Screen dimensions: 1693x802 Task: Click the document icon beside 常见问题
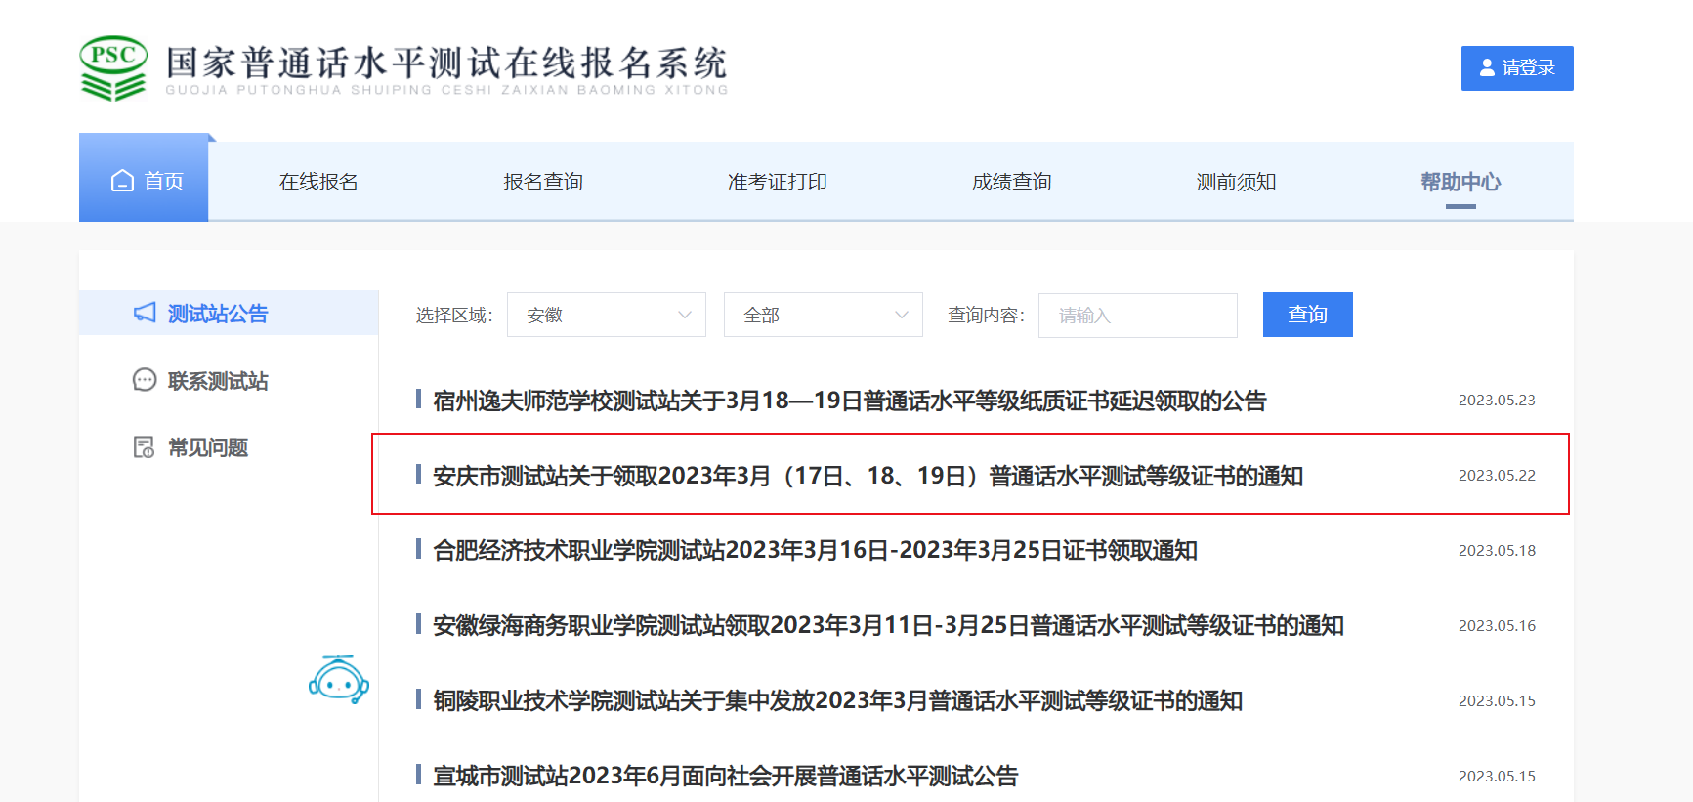tap(145, 447)
